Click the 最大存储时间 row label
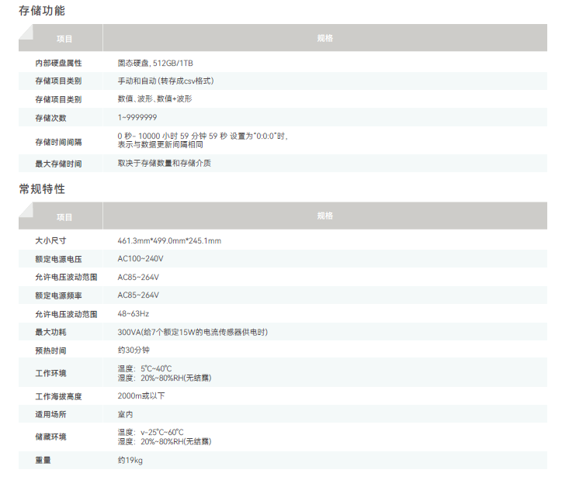The image size is (562, 480). pos(58,164)
